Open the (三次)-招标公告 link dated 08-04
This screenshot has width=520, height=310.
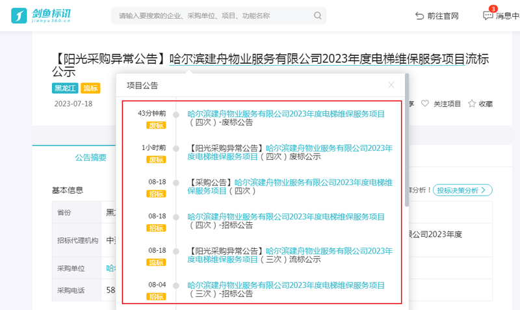click(286, 289)
